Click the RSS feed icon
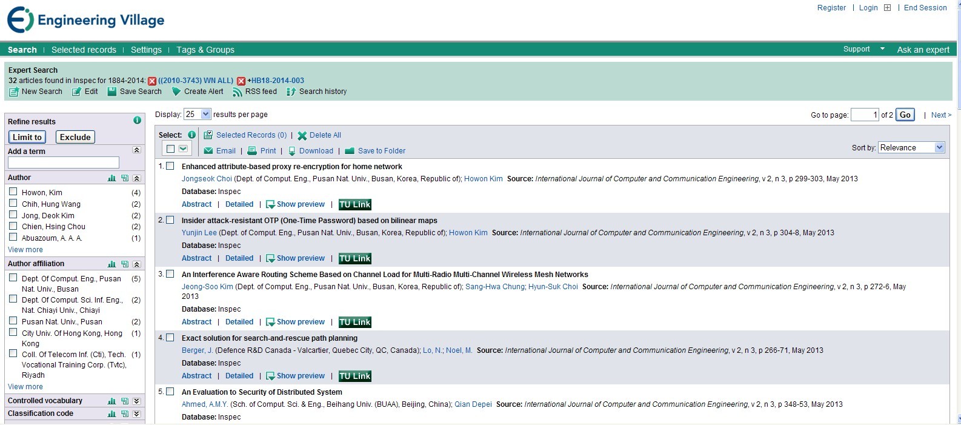The height and width of the screenshot is (425, 961). point(238,92)
